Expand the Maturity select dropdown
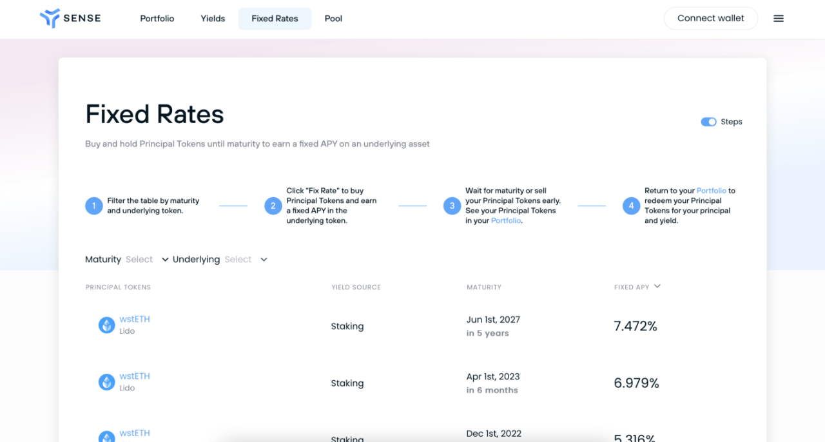Viewport: 825px width, 442px height. [147, 260]
